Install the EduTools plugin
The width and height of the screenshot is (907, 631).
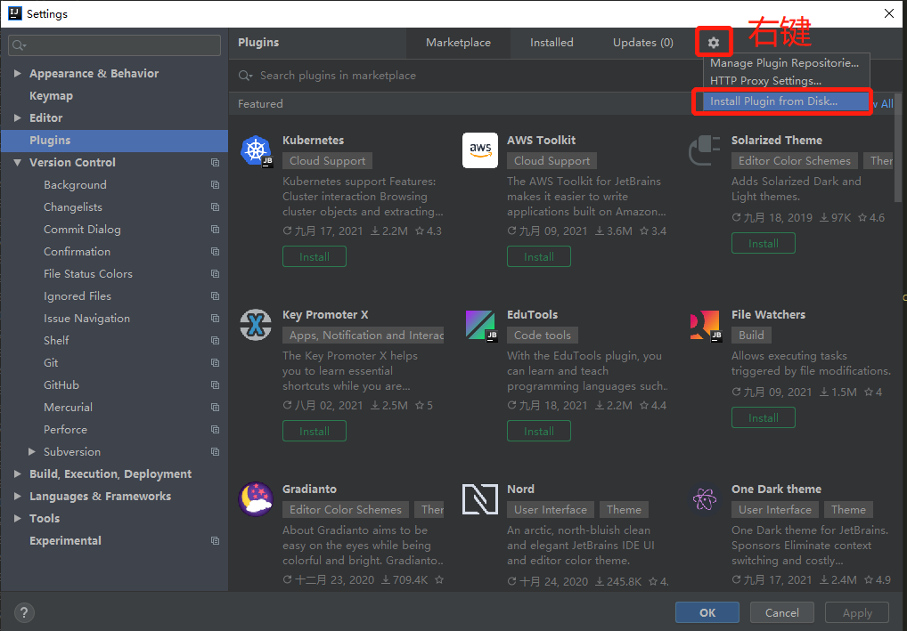coord(539,431)
